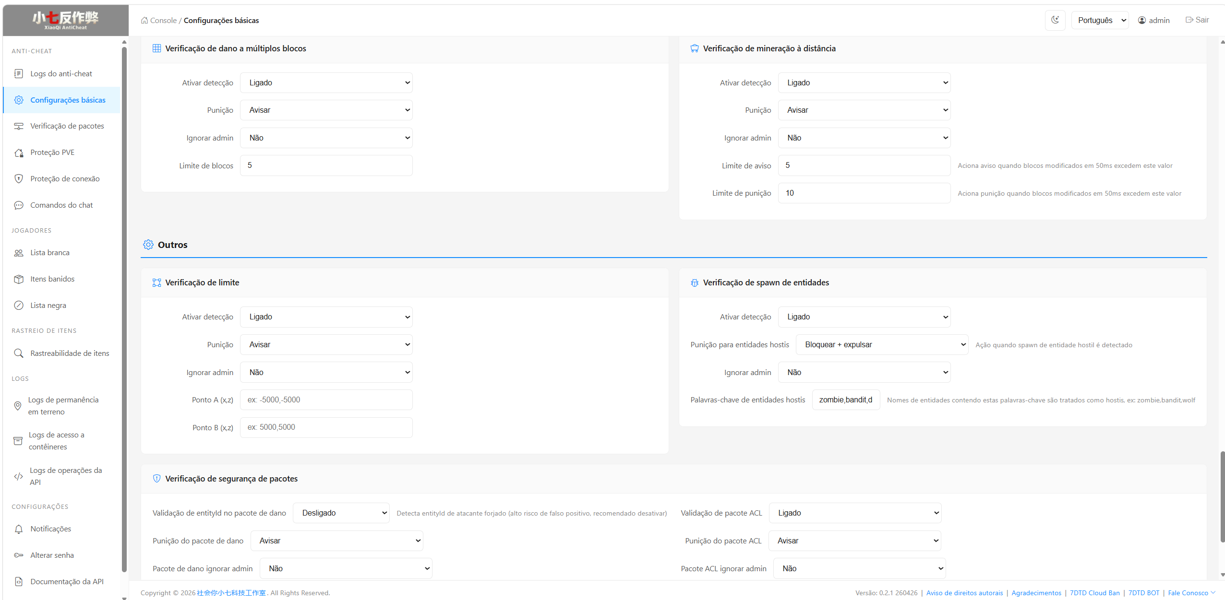Click the Proteção PVE house icon

click(x=19, y=153)
